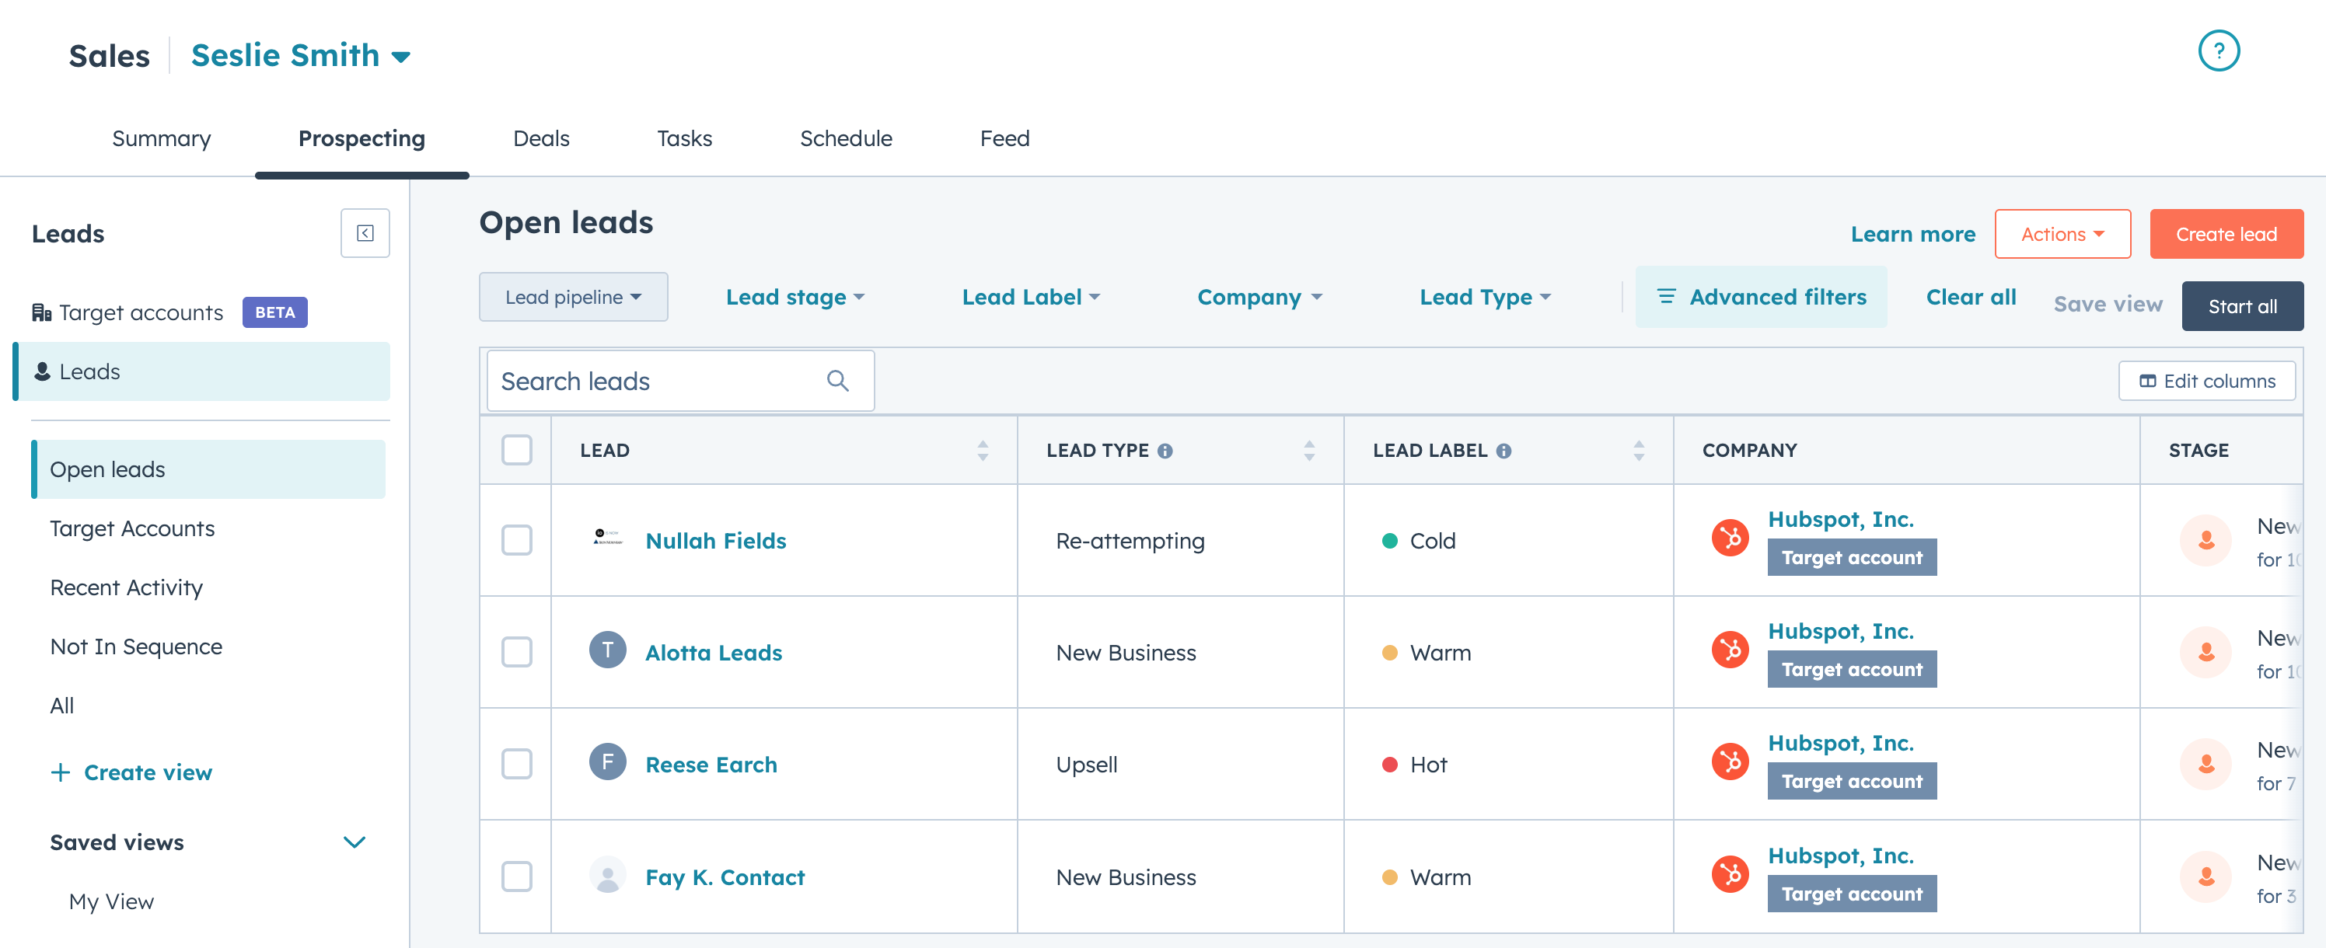Open the help question mark icon
The width and height of the screenshot is (2326, 948).
pyautogui.click(x=2219, y=51)
